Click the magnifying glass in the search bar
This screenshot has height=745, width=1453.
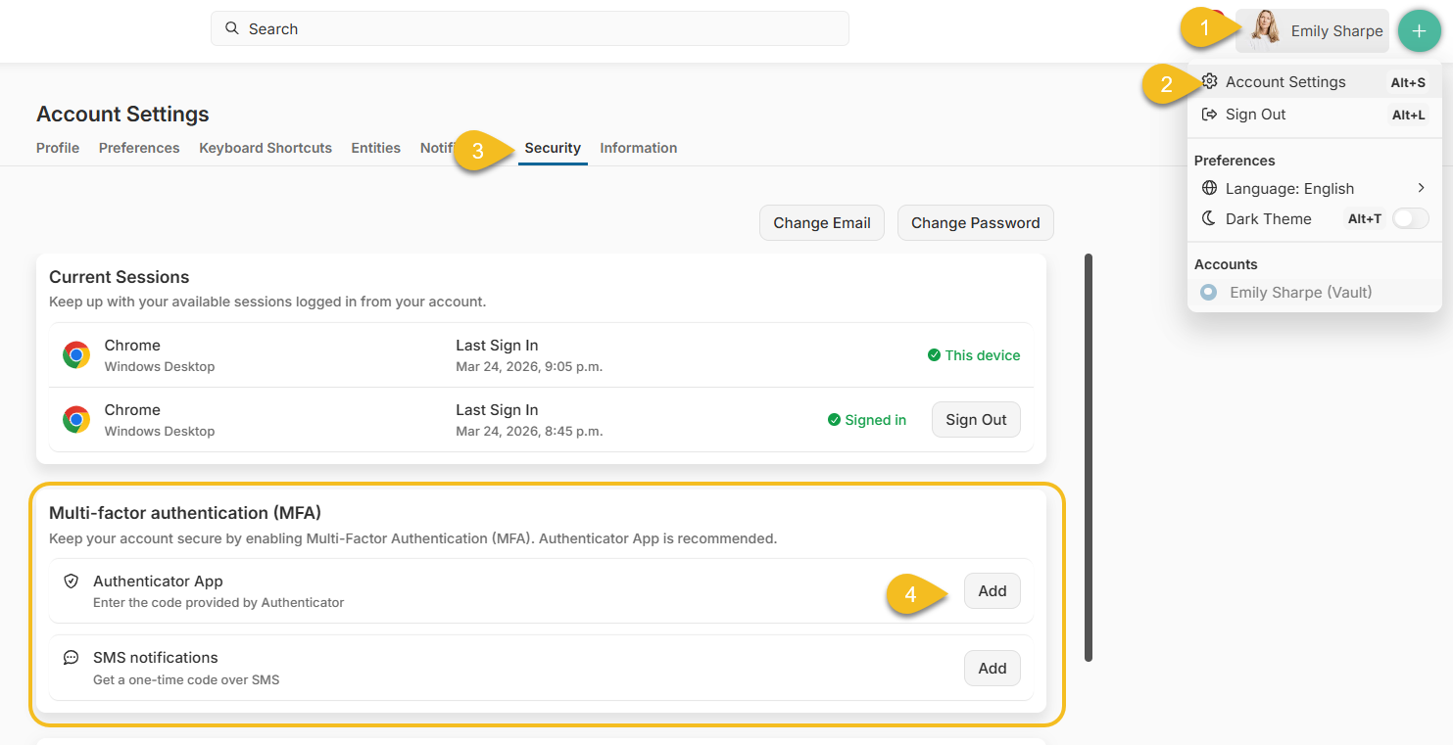(x=232, y=28)
